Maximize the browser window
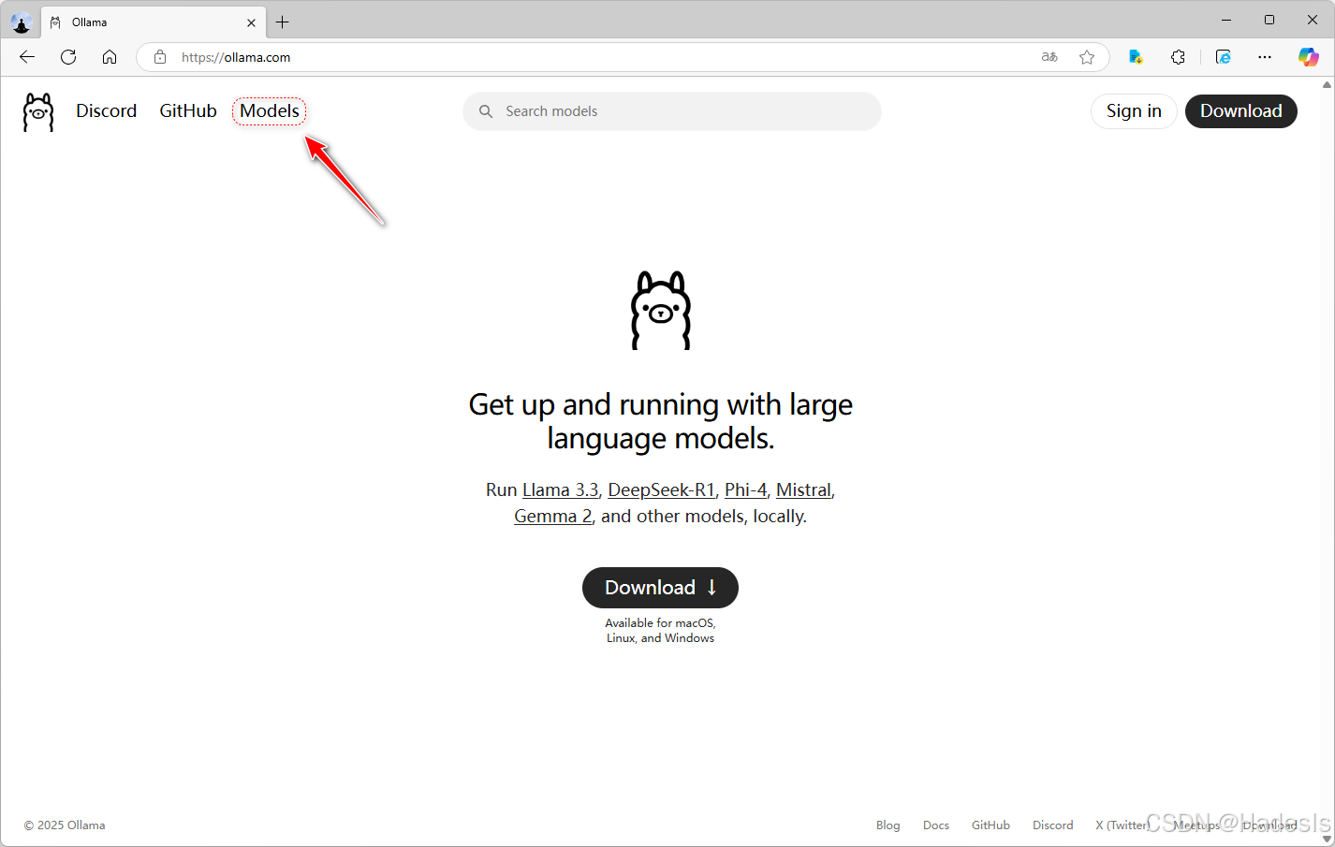This screenshot has width=1335, height=847. (1269, 20)
